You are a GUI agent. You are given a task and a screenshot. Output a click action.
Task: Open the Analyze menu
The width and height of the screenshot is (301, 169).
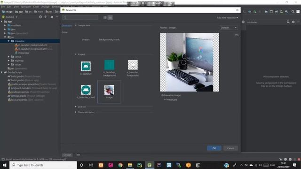click(x=45, y=7)
